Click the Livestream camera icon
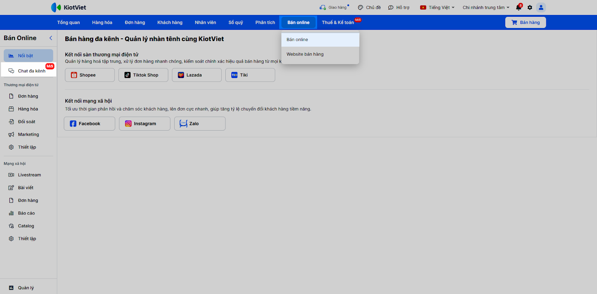Image resolution: width=597 pixels, height=294 pixels. tap(11, 175)
